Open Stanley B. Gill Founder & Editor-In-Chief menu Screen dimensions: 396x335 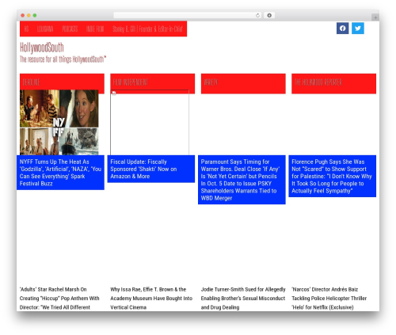pos(147,29)
